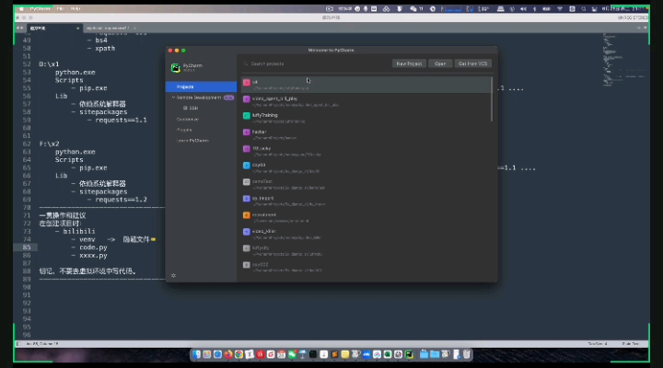Click the orange recruitment project icon
The width and height of the screenshot is (663, 368).
tap(247, 215)
